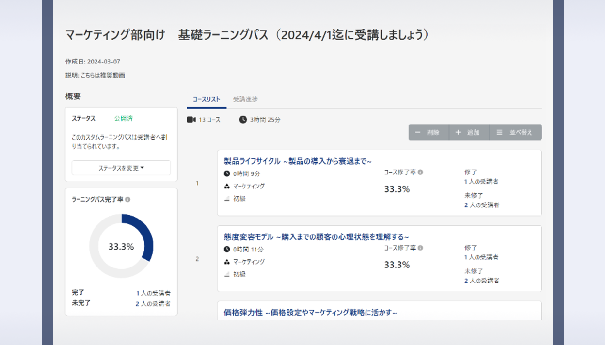Viewport: 605px width, 345px height.
Task: View 2人の受講者 未修了 for first course
Action: pos(481,205)
